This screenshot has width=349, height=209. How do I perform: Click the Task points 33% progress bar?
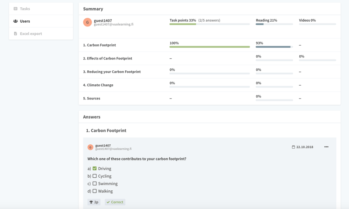point(209,24)
